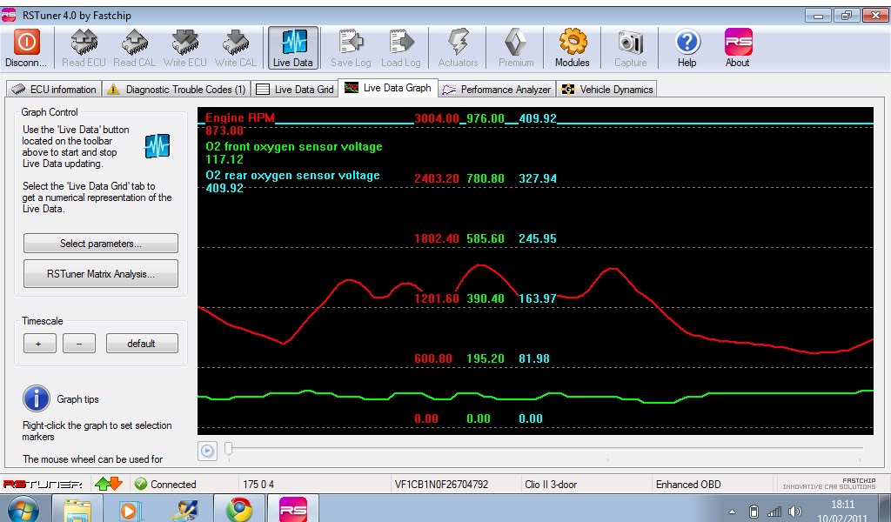Switch to the ECU information tab
The height and width of the screenshot is (522, 891).
click(54, 90)
